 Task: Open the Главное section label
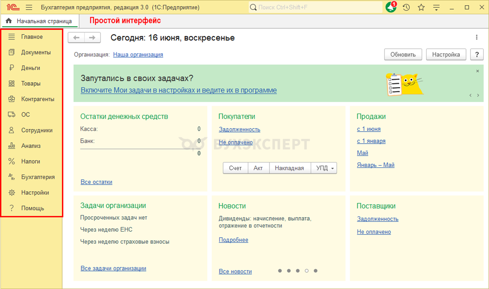(x=32, y=37)
